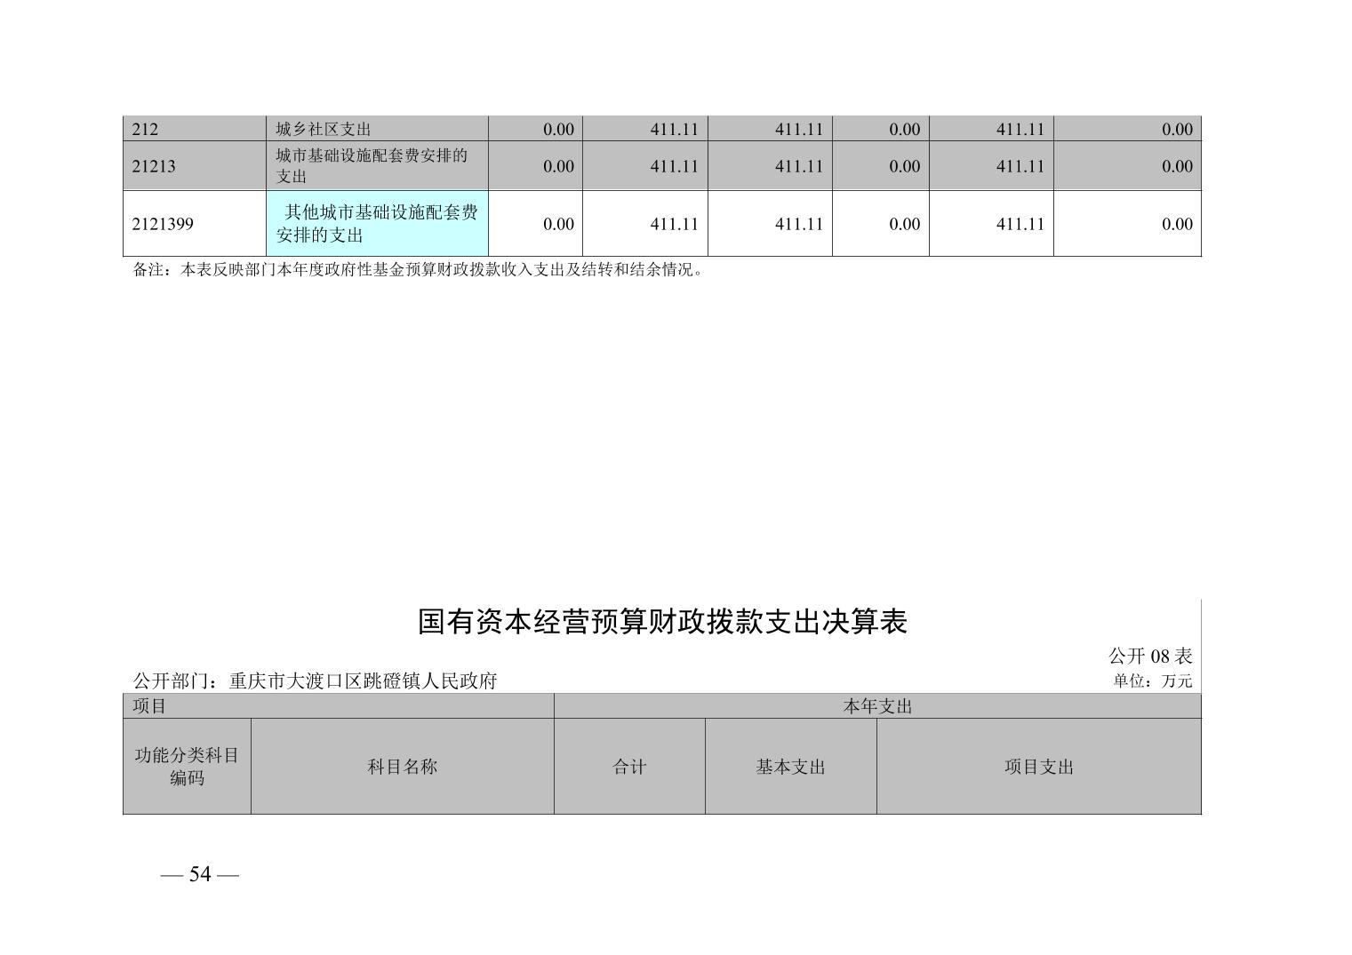Click the 合计 column header
The height and width of the screenshot is (955, 1352).
tap(629, 767)
